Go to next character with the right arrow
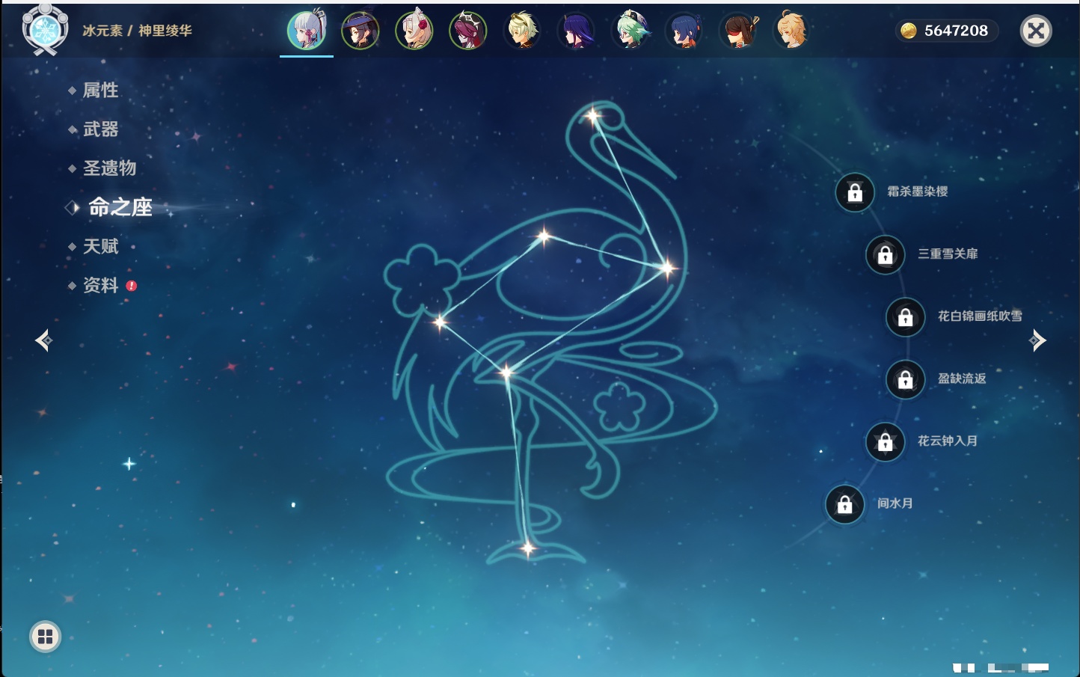Image resolution: width=1080 pixels, height=677 pixels. (1037, 340)
